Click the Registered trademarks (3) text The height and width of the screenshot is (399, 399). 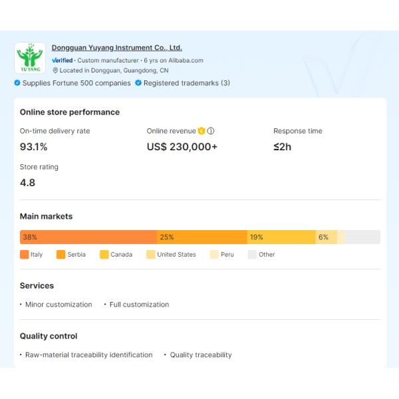[187, 83]
